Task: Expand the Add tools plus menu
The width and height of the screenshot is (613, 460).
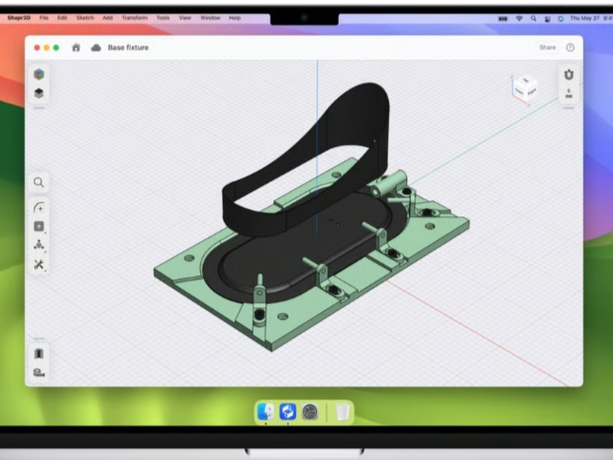Action: (x=39, y=226)
